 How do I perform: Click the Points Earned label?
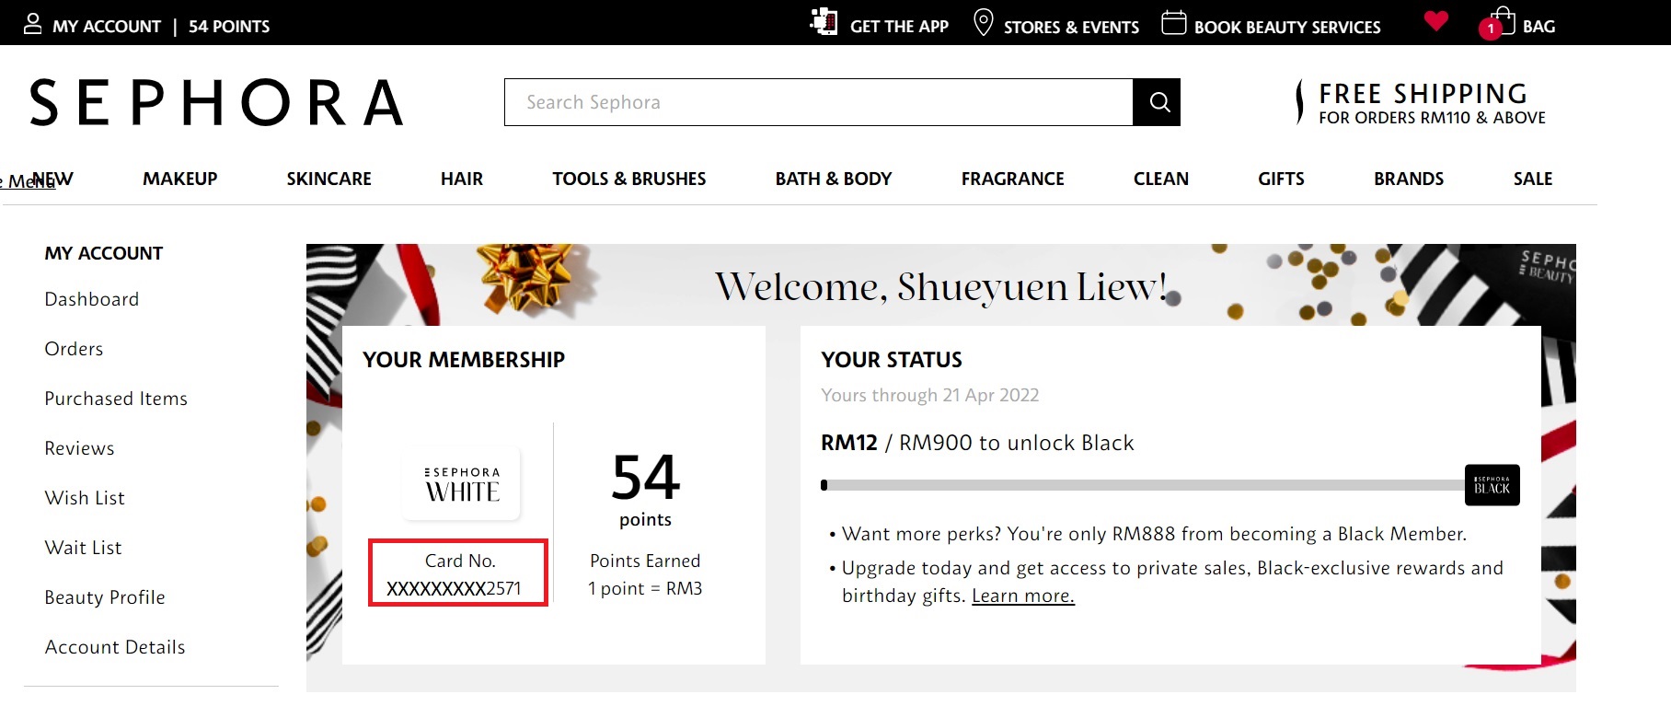click(645, 561)
